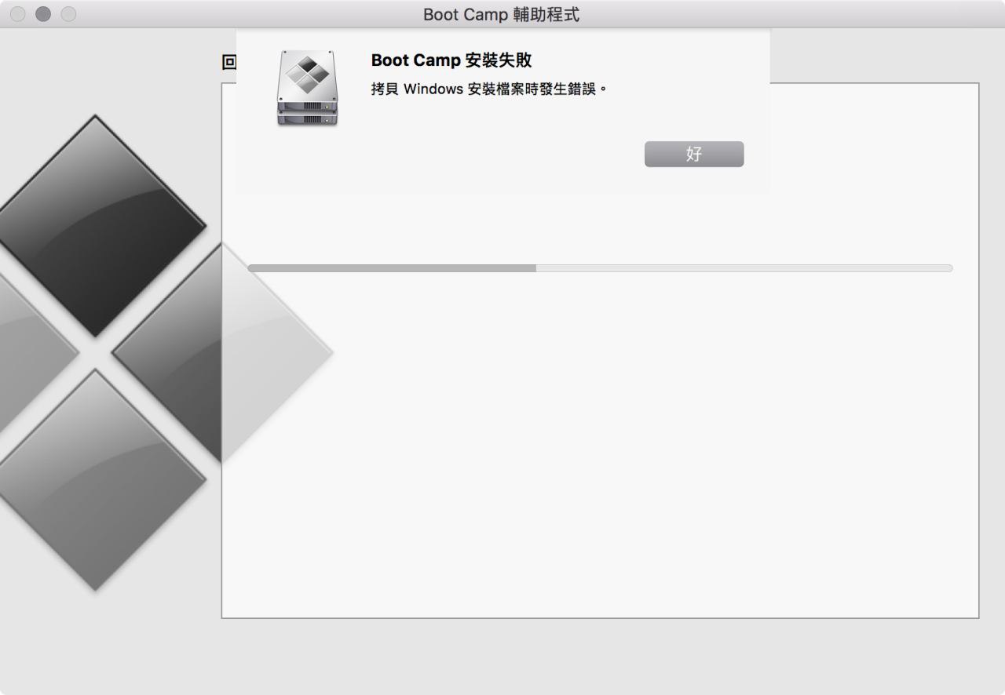This screenshot has width=1005, height=695.
Task: Click the 'Boot Camp 安裝失敗' alert heading
Action: point(451,60)
